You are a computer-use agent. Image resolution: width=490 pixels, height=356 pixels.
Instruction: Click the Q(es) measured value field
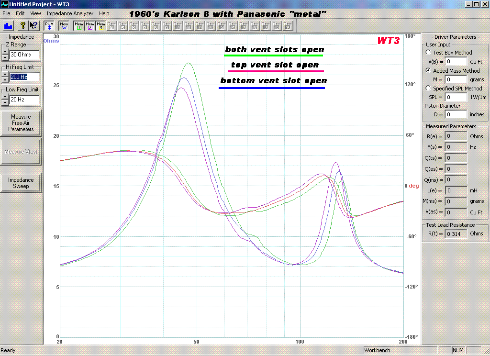click(x=456, y=169)
